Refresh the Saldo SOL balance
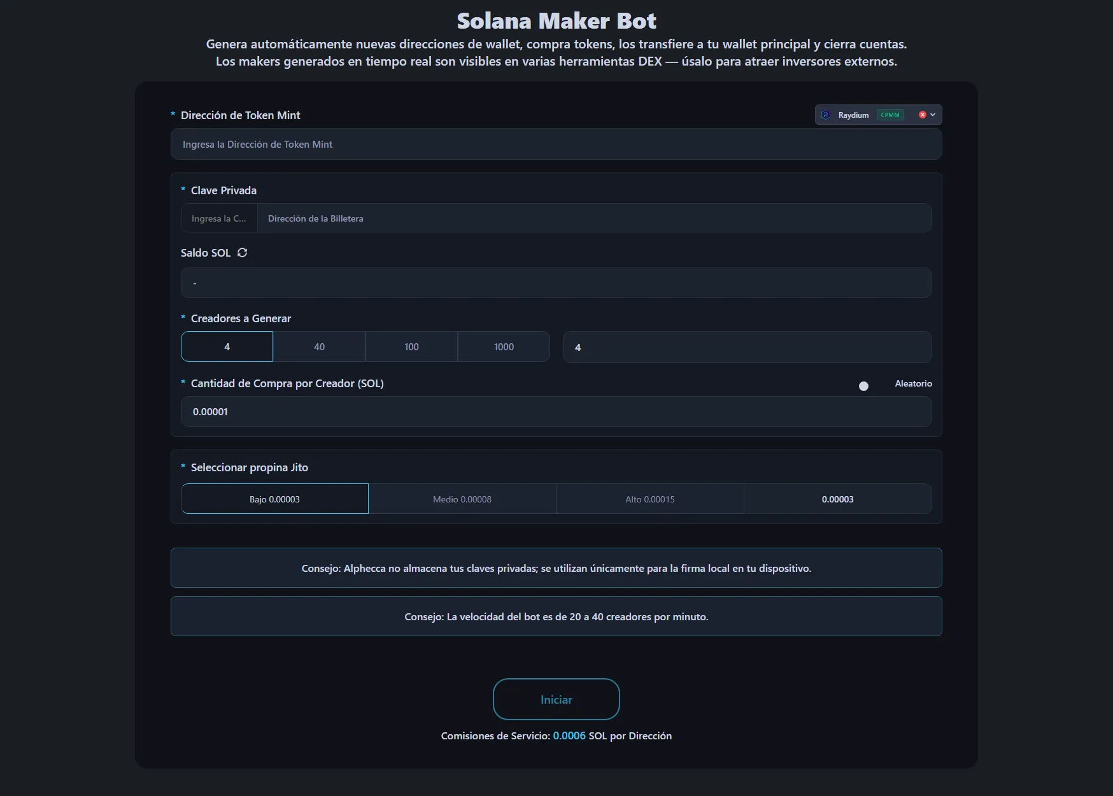Screen dimensions: 1113x796 [x=242, y=253]
